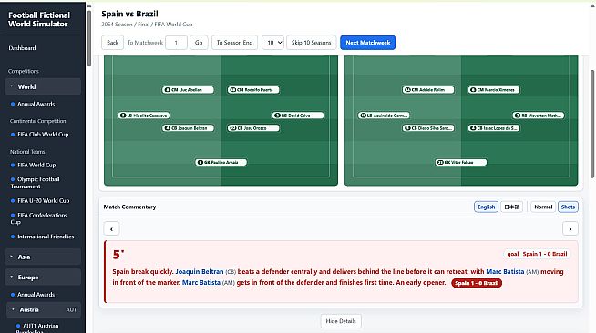Open International Friendlies in sidebar
The image size is (596, 333).
46,237
